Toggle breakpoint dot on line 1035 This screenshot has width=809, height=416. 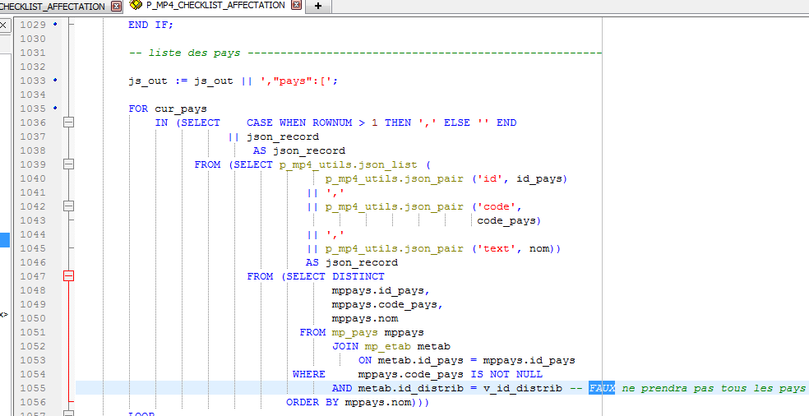click(x=55, y=109)
